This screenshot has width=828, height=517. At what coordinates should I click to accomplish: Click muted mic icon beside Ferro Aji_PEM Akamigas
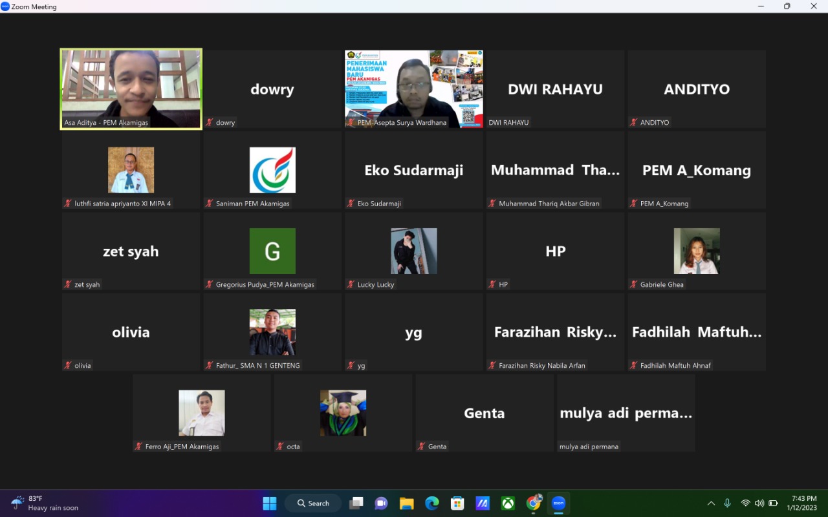coord(139,446)
